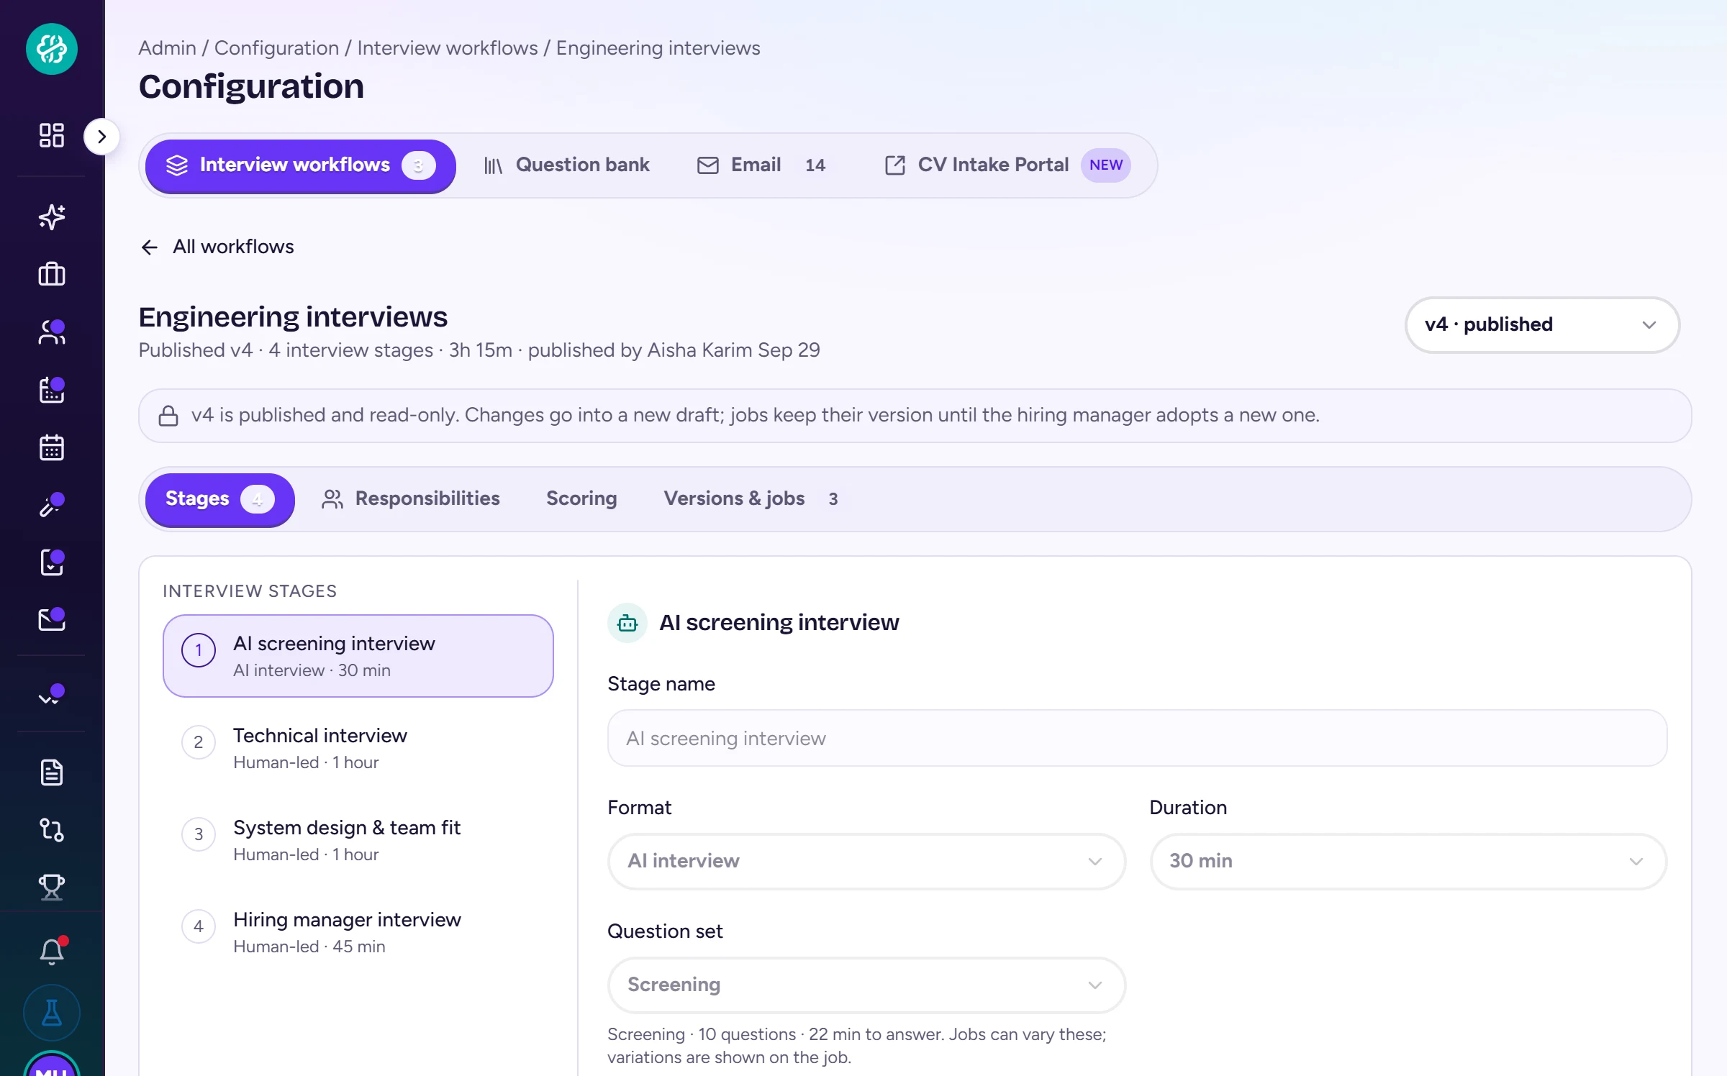The image size is (1727, 1076).
Task: Click the external link icon on CV Intake Portal
Action: (x=895, y=165)
